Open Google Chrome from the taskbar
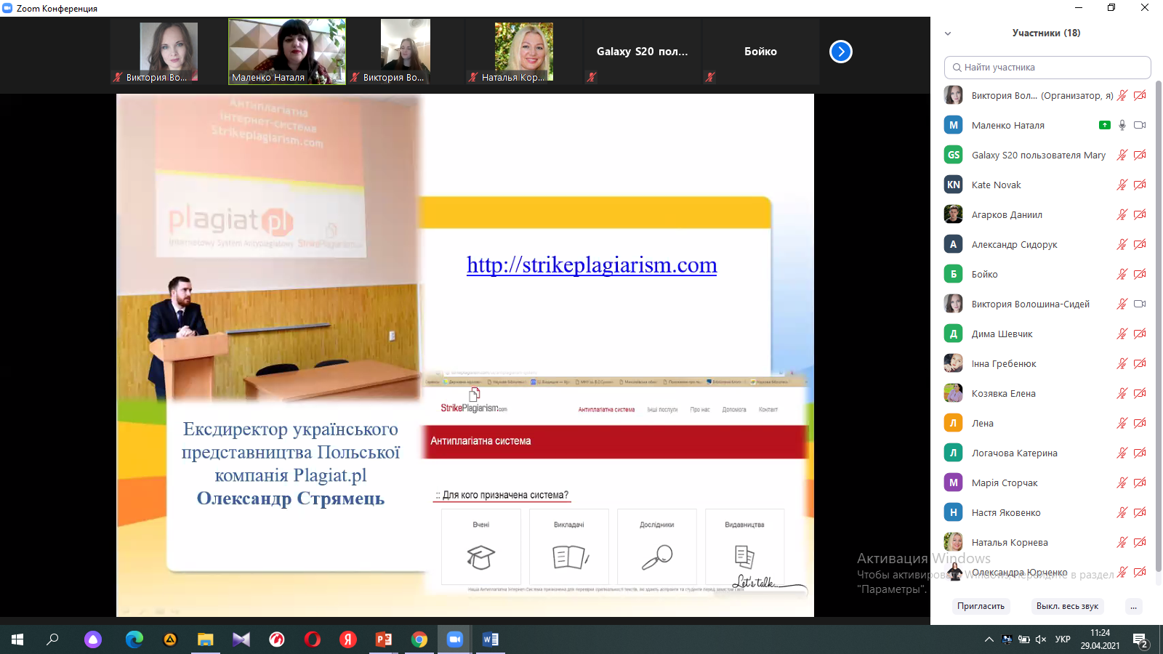Screen dimensions: 1163x654 click(x=419, y=639)
